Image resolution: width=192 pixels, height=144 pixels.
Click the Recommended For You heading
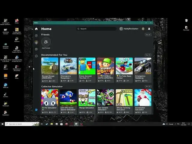tap(54, 55)
